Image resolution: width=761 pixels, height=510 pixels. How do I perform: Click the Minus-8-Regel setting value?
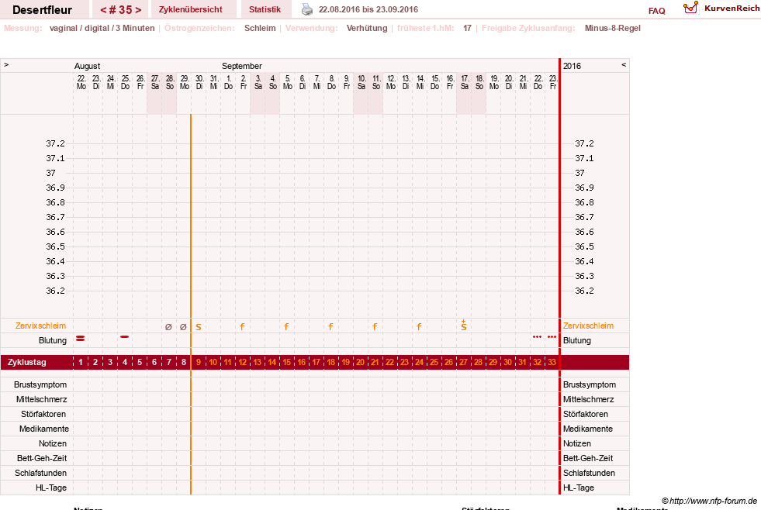(613, 28)
